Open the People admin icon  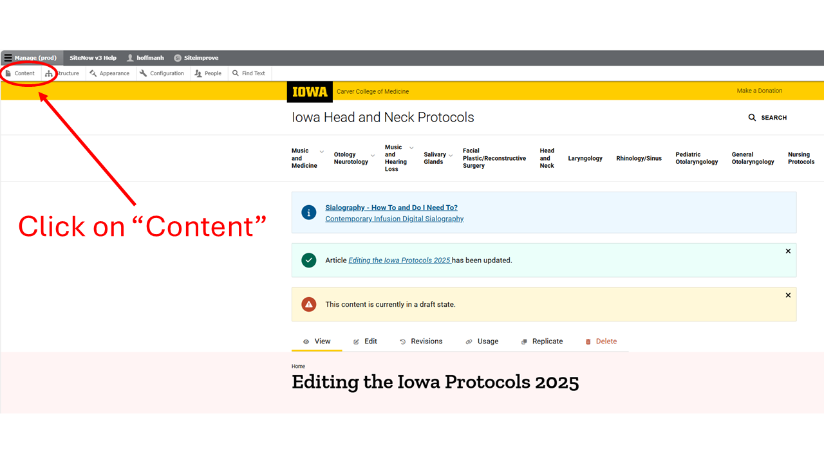point(200,73)
